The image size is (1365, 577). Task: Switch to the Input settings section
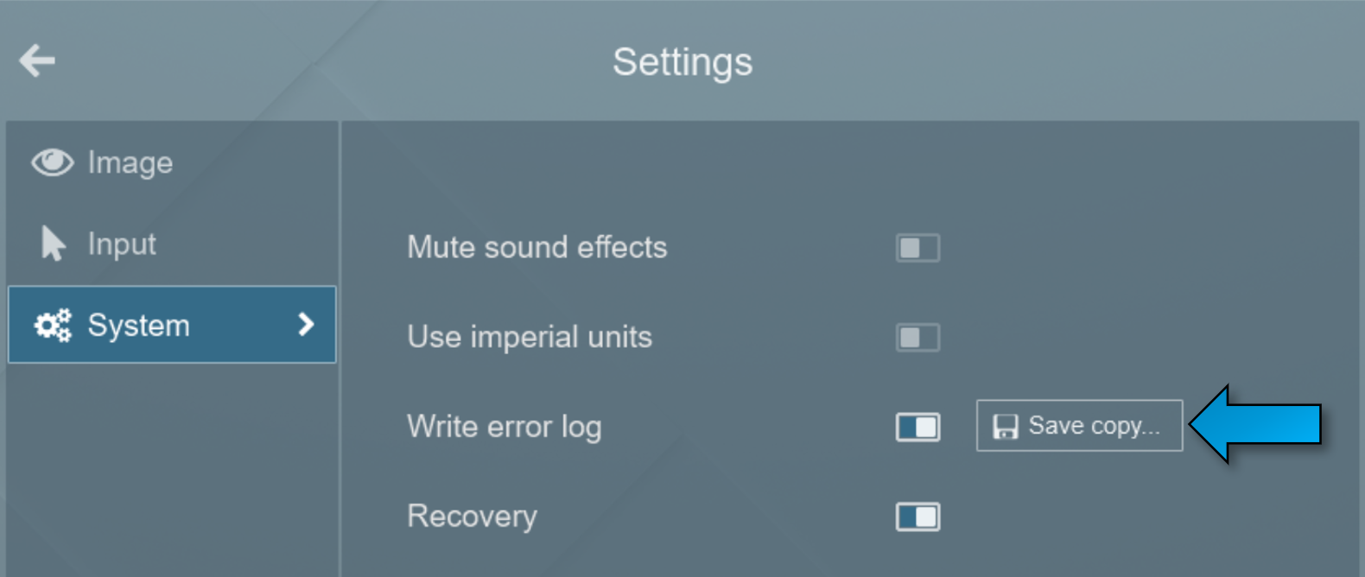coord(121,244)
